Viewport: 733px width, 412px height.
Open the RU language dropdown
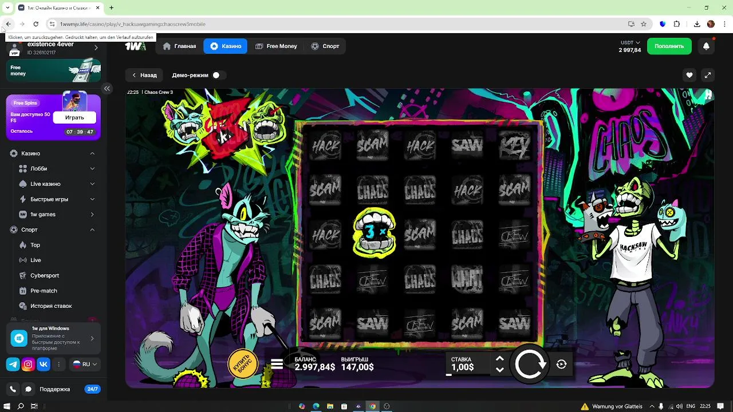(x=84, y=364)
